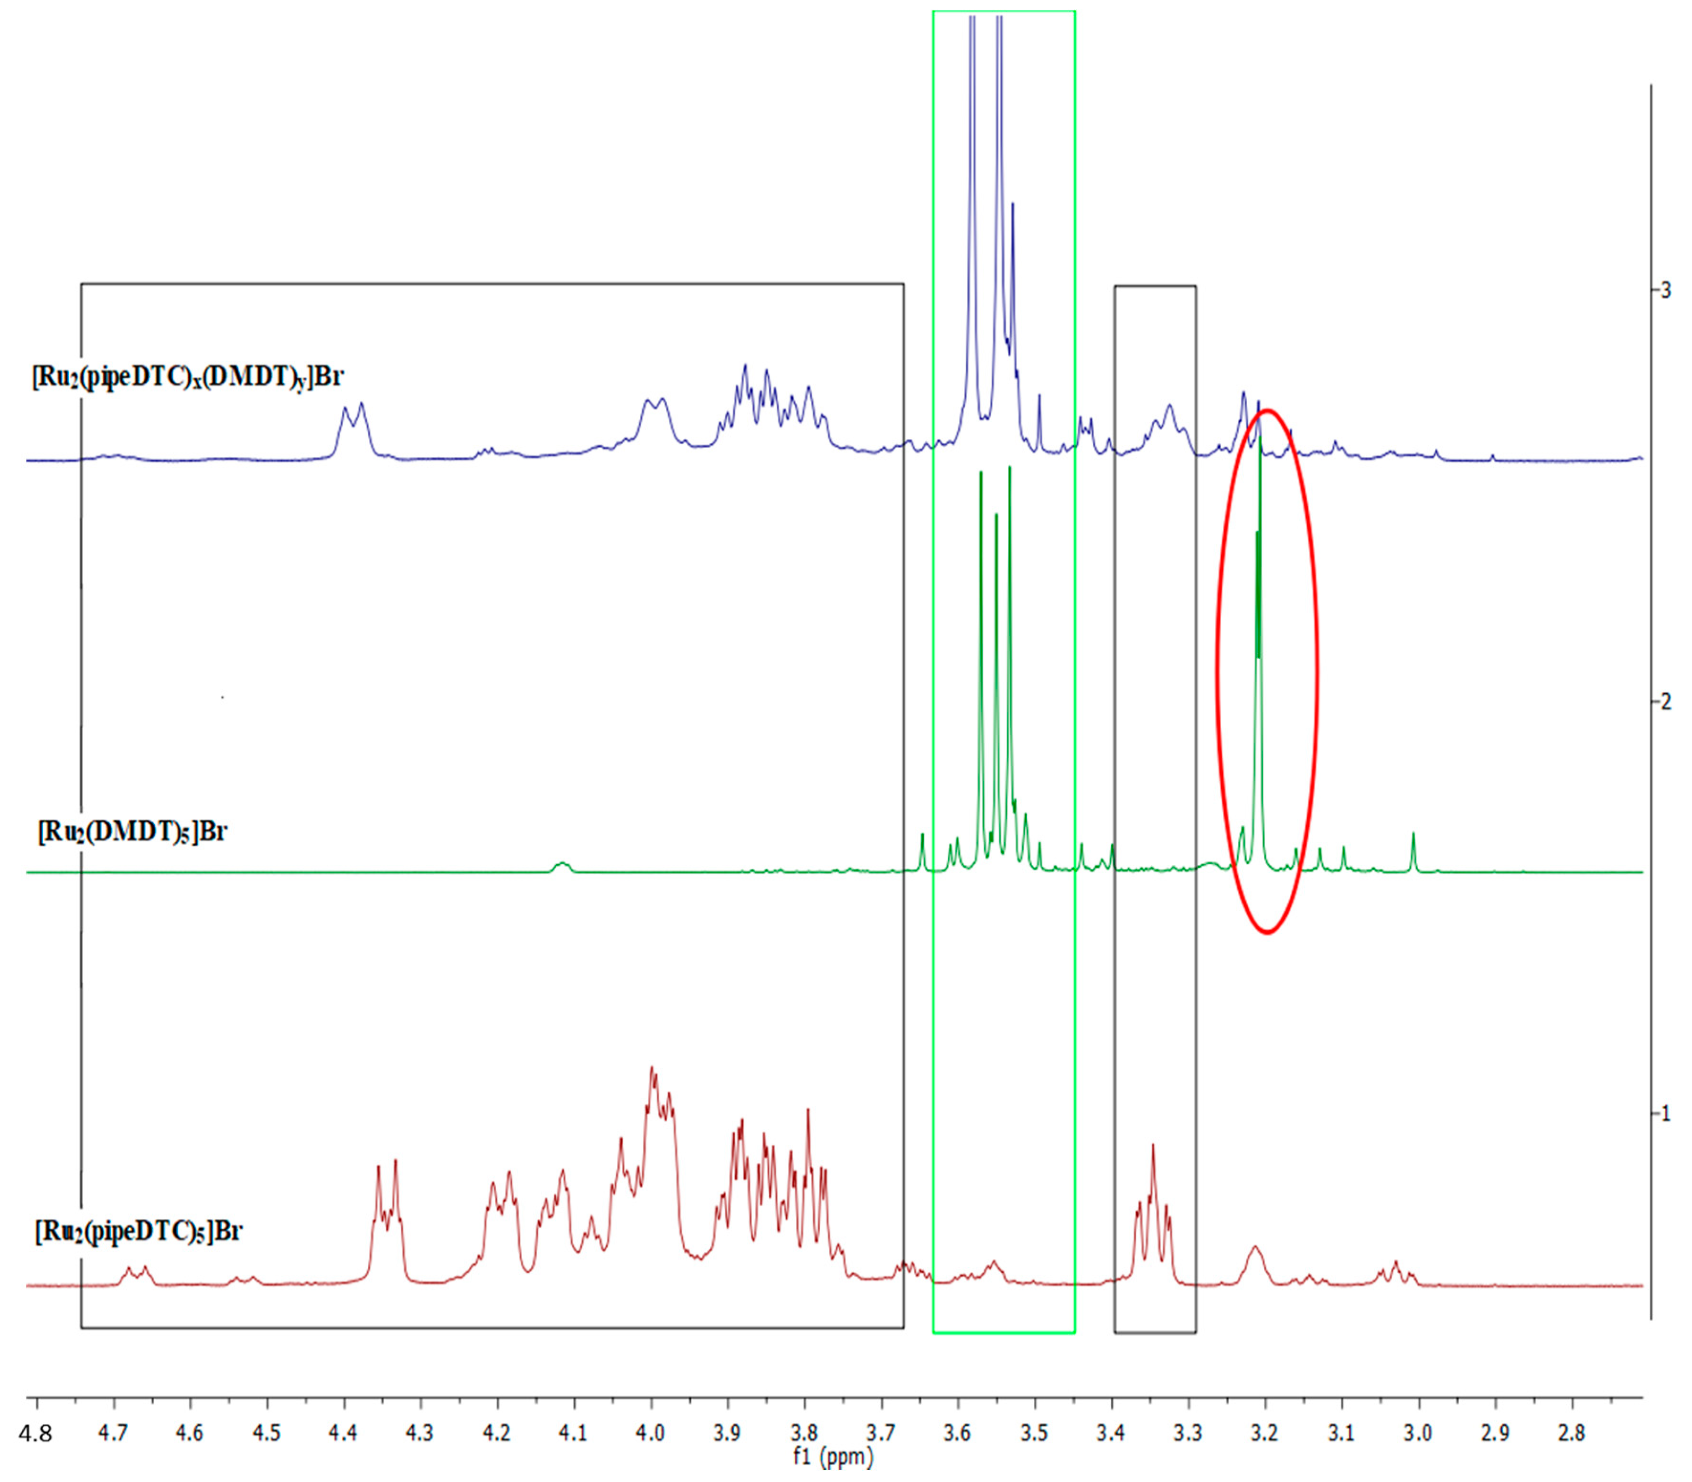Click the blue doublet peak near 4.4 ppm
This screenshot has width=1692, height=1482.
[352, 422]
